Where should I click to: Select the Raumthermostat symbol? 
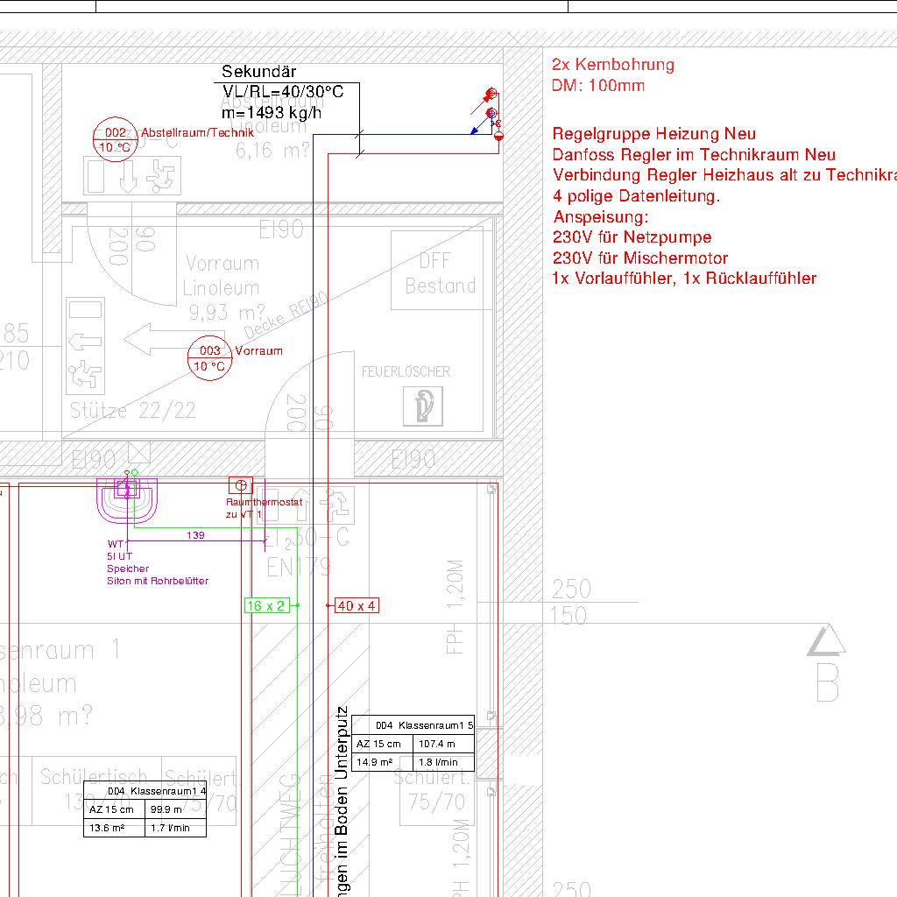click(240, 484)
